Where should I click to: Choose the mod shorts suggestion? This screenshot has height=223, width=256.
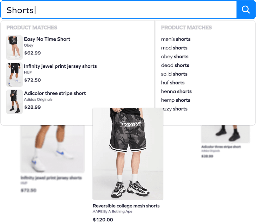(174, 48)
